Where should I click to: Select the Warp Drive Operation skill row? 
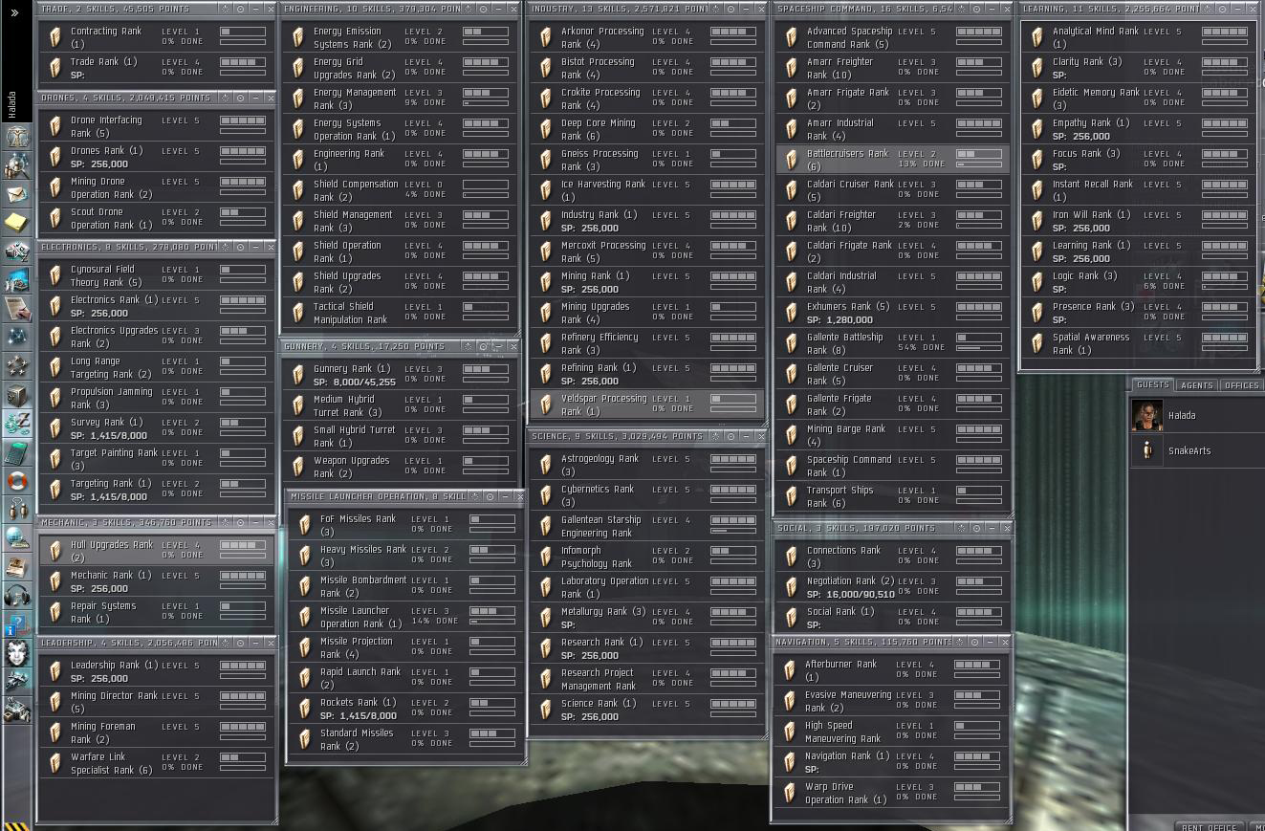890,793
